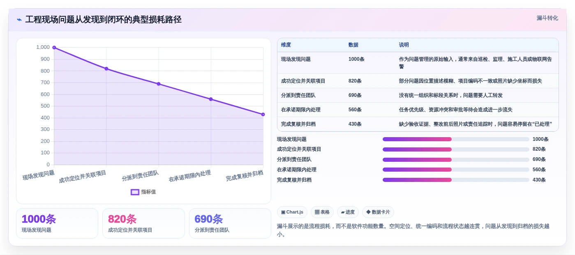Click the chart point for 分派到责任团队
The height and width of the screenshot is (255, 575).
(x=159, y=84)
